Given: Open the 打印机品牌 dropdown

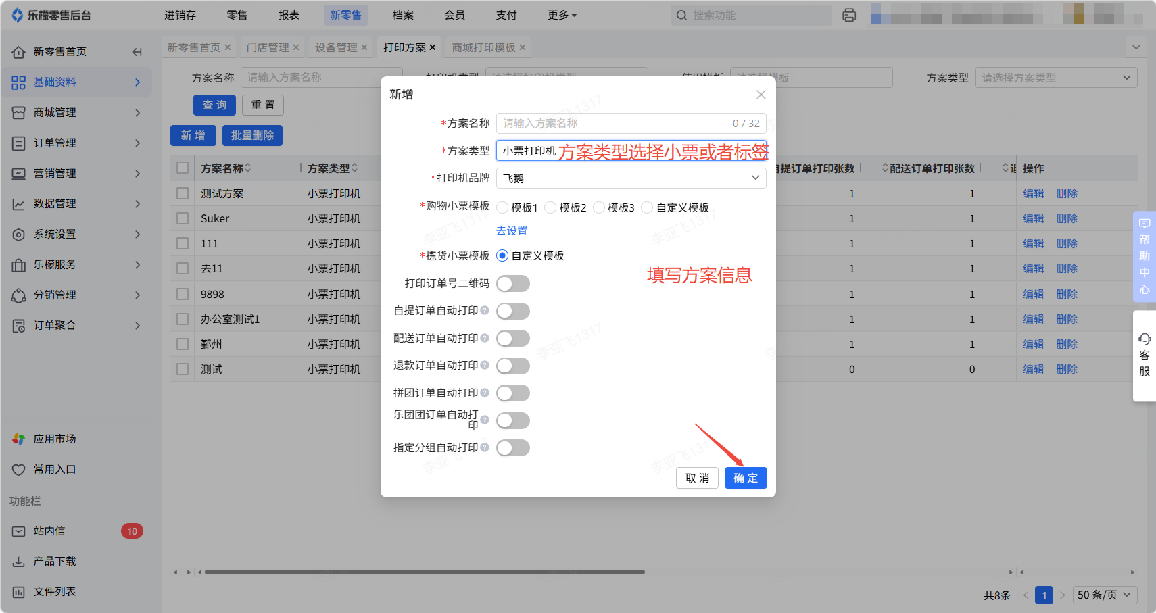Looking at the screenshot, I should (x=631, y=178).
